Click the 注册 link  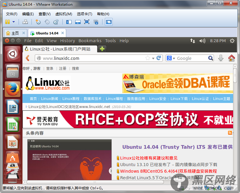click(63, 69)
